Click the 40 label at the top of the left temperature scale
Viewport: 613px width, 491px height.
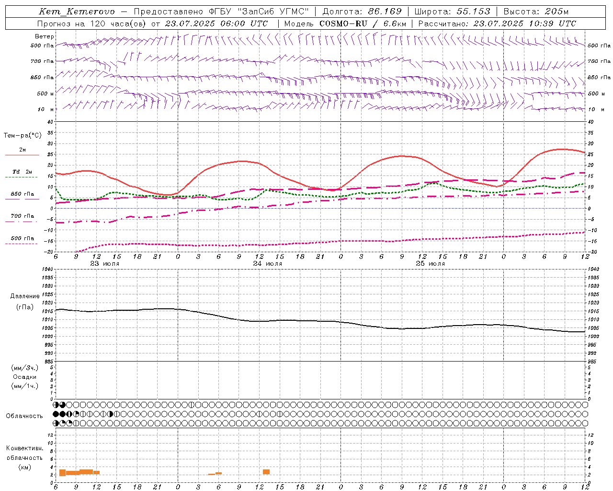point(50,122)
